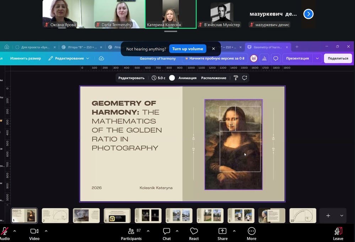
Task: Open the comments speech bubble icon
Action: (x=275, y=58)
